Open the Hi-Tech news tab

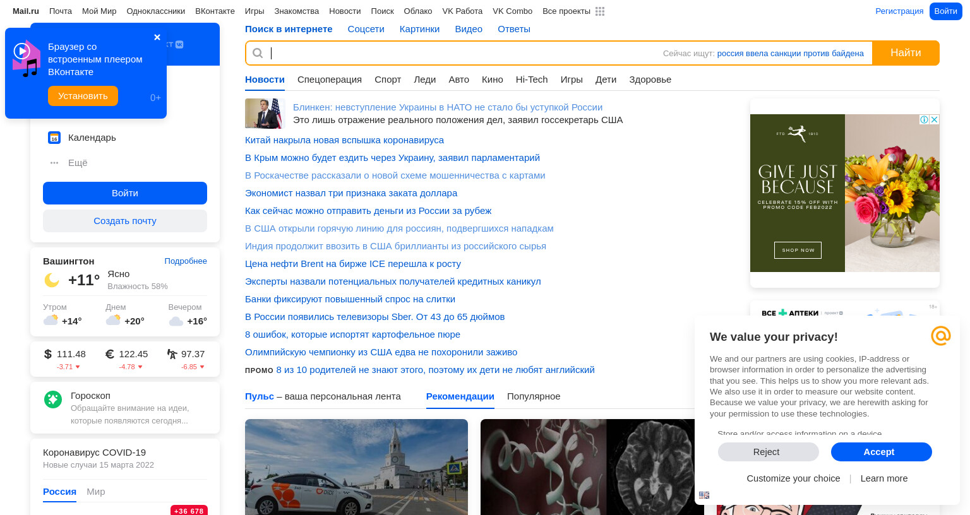[532, 80]
